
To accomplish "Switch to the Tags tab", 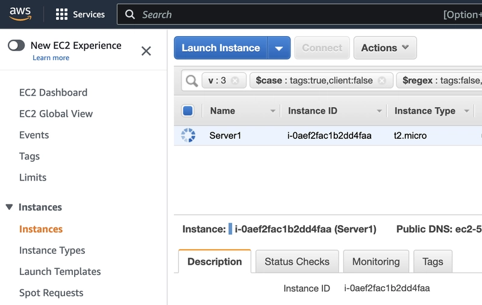I will [433, 262].
